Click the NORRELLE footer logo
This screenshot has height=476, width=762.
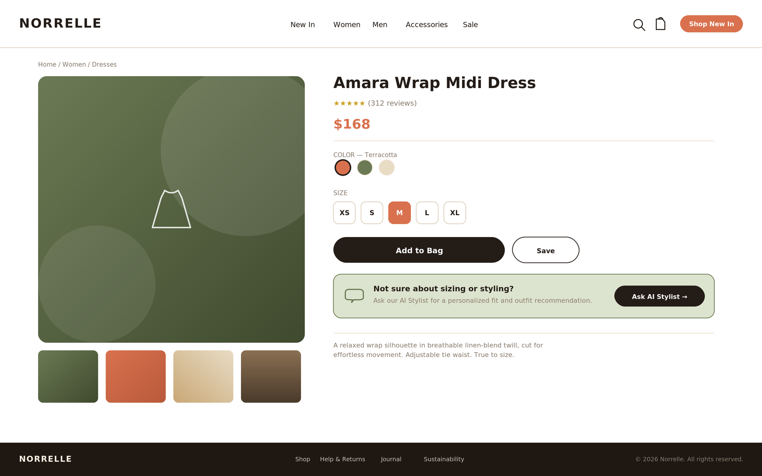point(46,459)
